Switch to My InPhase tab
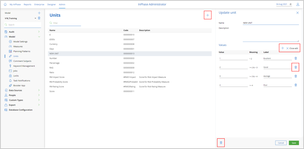304x149 pixels. click(15, 4)
